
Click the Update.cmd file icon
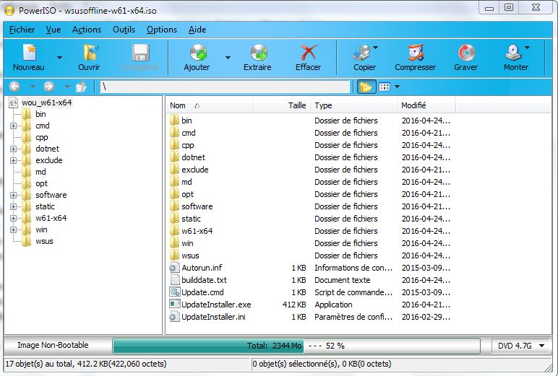(x=174, y=292)
